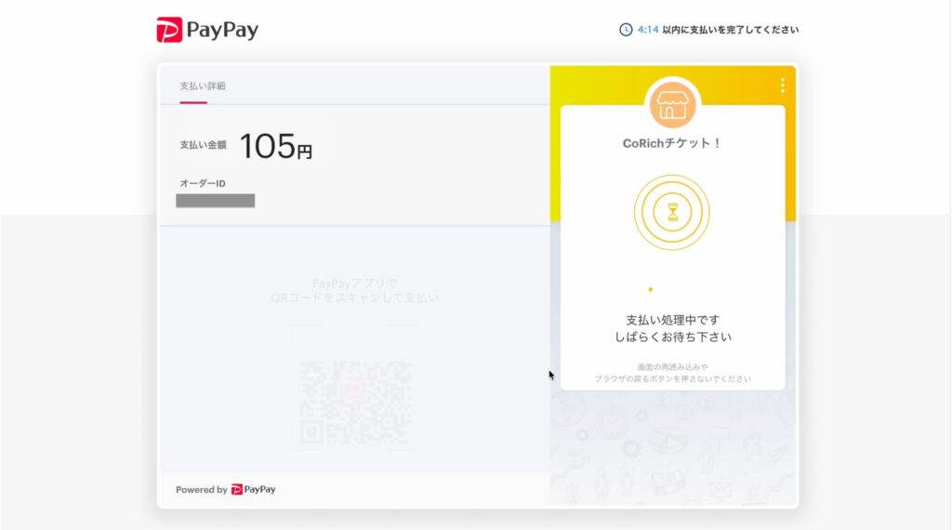The width and height of the screenshot is (952, 530).
Task: Open the three-dot menu on the yellow panel
Action: point(783,86)
